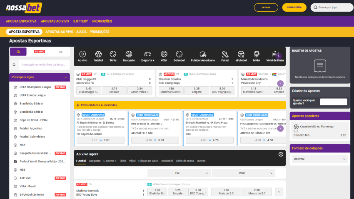
Task: Click the bet amount input field
Action: point(333,102)
